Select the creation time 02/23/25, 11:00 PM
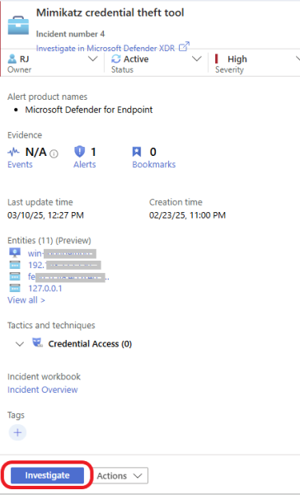 click(x=187, y=215)
